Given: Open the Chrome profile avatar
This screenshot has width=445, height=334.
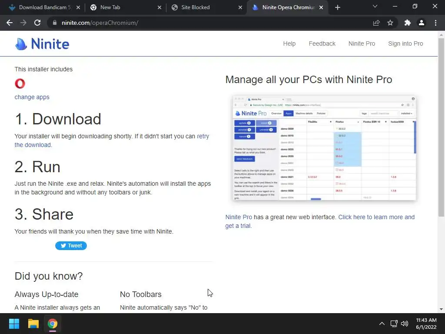Looking at the screenshot, I should (422, 23).
